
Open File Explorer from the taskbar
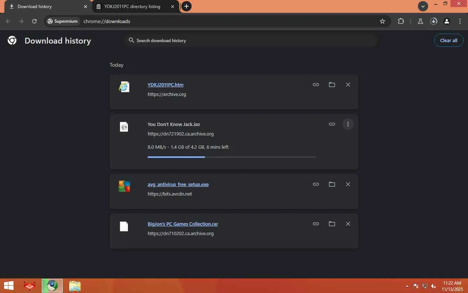point(75,286)
